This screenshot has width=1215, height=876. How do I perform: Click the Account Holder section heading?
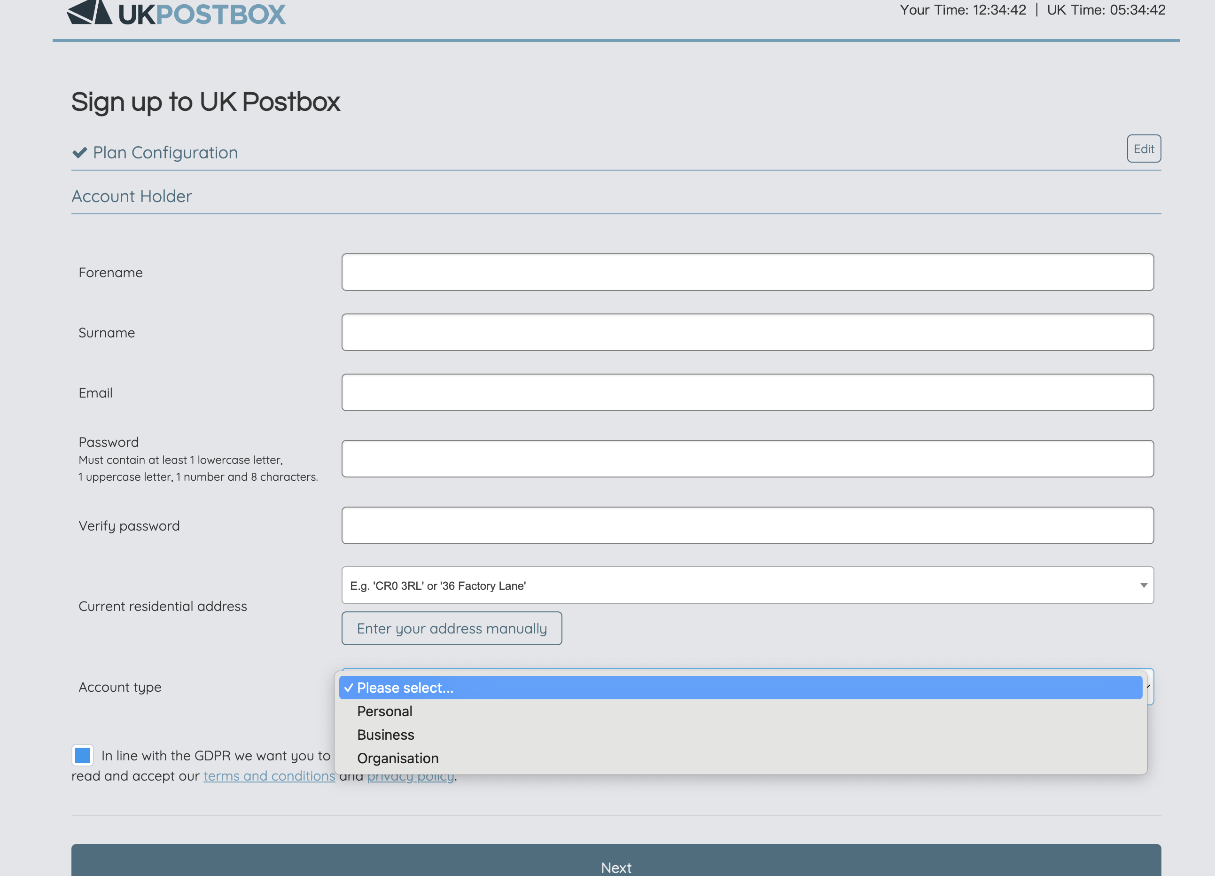click(x=132, y=196)
